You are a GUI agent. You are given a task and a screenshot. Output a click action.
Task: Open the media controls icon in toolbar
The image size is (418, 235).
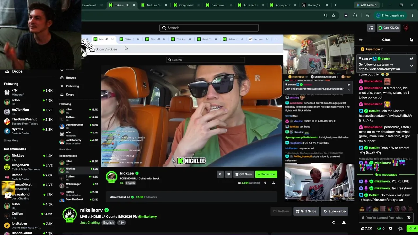tap(368, 15)
